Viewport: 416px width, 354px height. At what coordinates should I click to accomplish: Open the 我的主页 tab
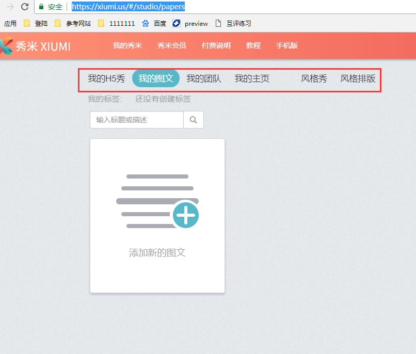coord(252,79)
